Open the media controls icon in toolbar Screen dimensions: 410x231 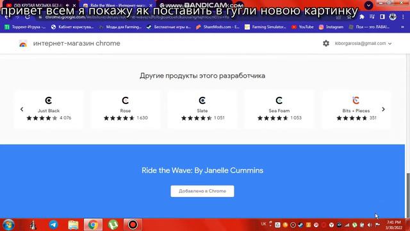pyautogui.click(x=372, y=17)
